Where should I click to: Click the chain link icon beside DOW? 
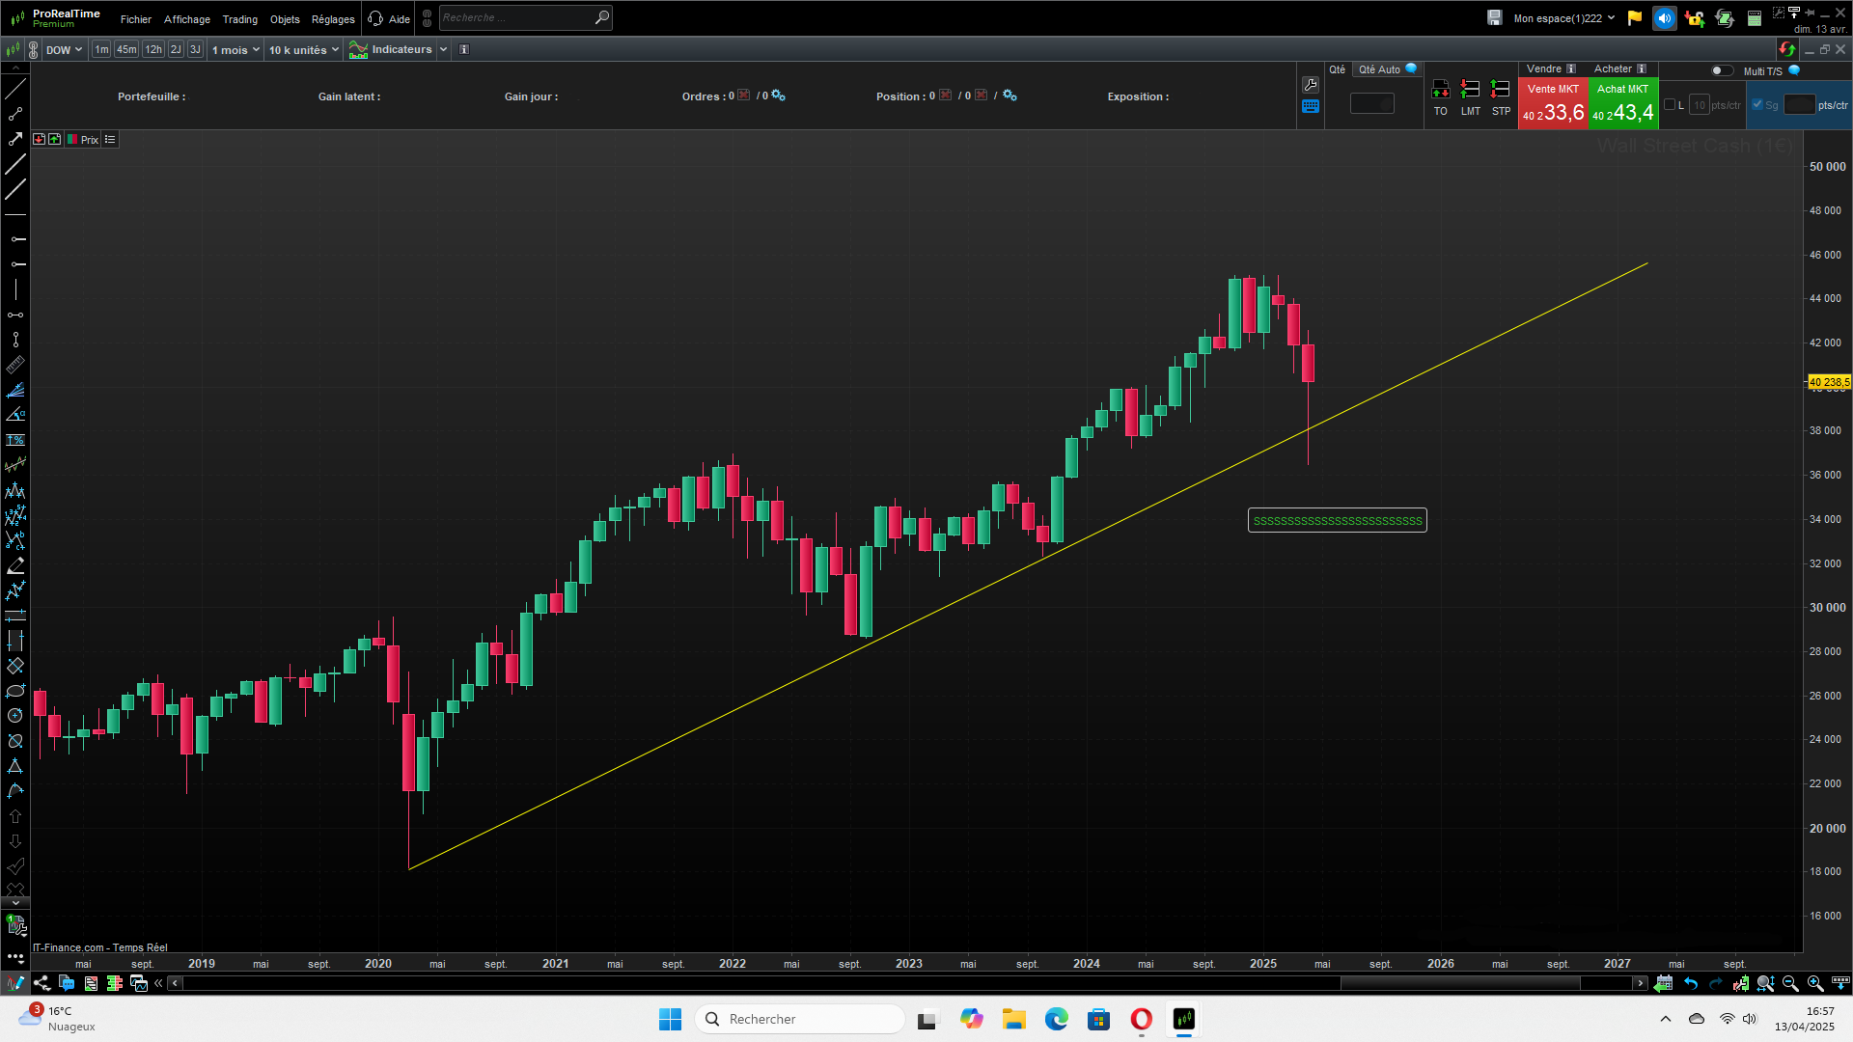pyautogui.click(x=34, y=50)
